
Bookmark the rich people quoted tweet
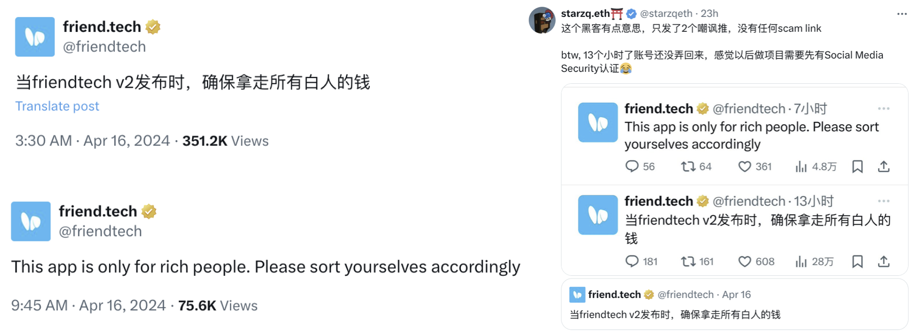coord(858,166)
